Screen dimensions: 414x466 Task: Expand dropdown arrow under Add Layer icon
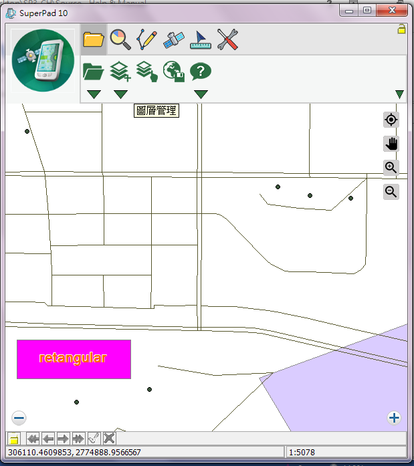click(120, 94)
